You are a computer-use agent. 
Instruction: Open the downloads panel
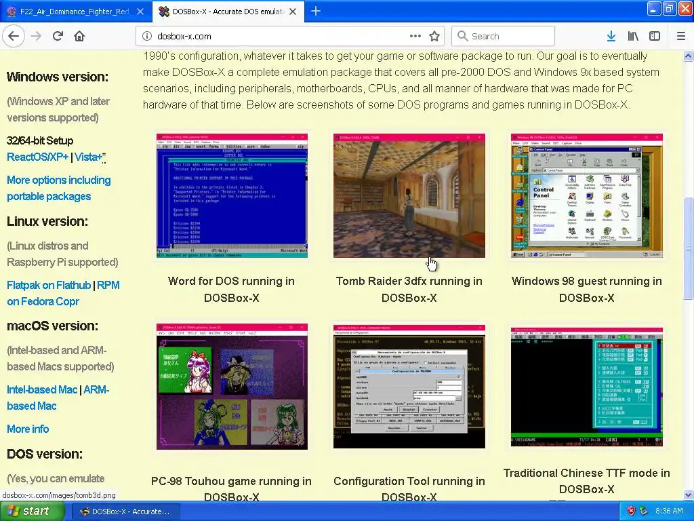coord(611,36)
